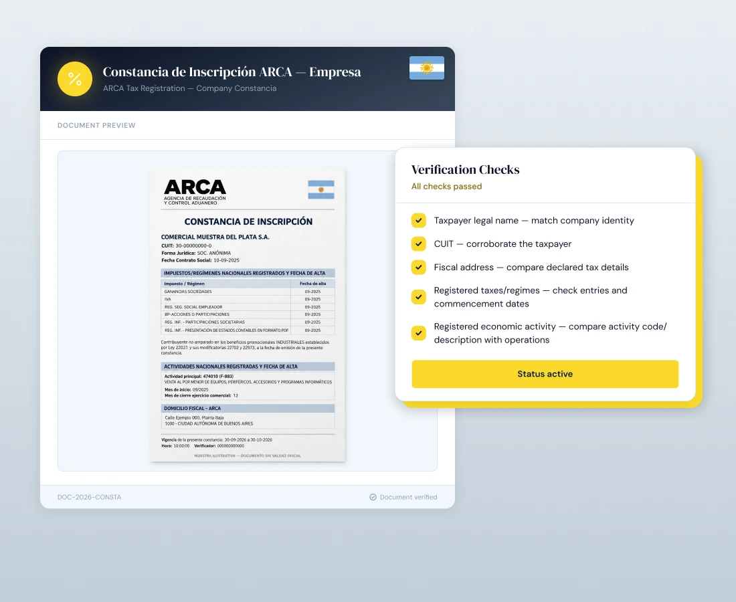Screen dimensions: 736x602
Task: Click the Vigencia de la presente constancia line
Action: (217, 440)
